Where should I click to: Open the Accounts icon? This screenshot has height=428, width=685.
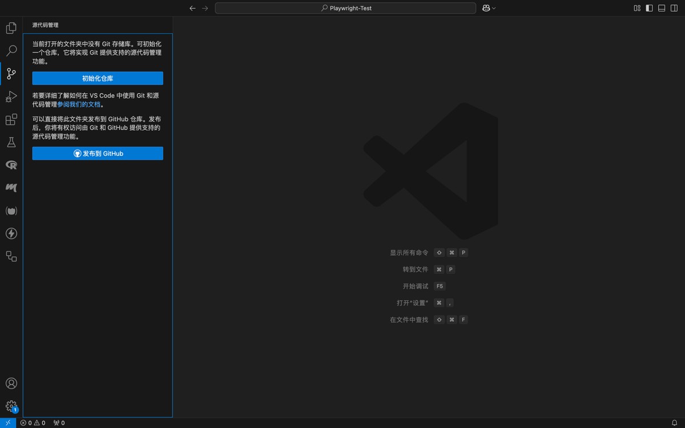coord(11,383)
